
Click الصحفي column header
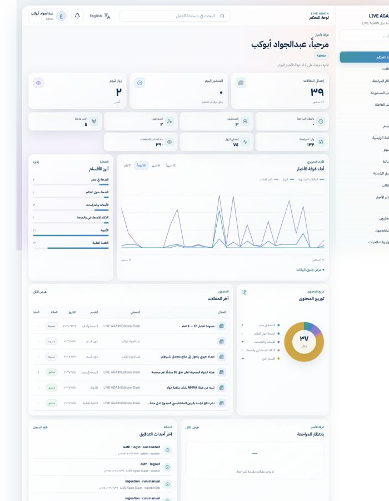click(135, 312)
